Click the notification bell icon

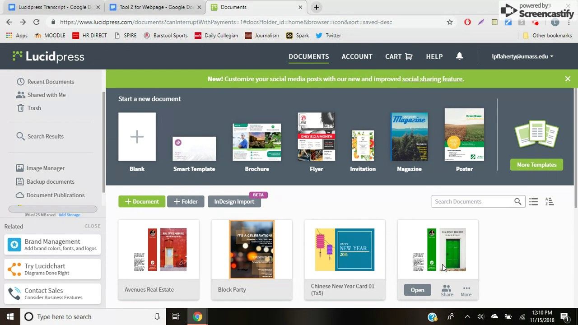(x=459, y=56)
